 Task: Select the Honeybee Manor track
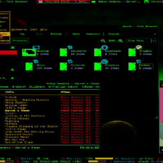pos(17,137)
